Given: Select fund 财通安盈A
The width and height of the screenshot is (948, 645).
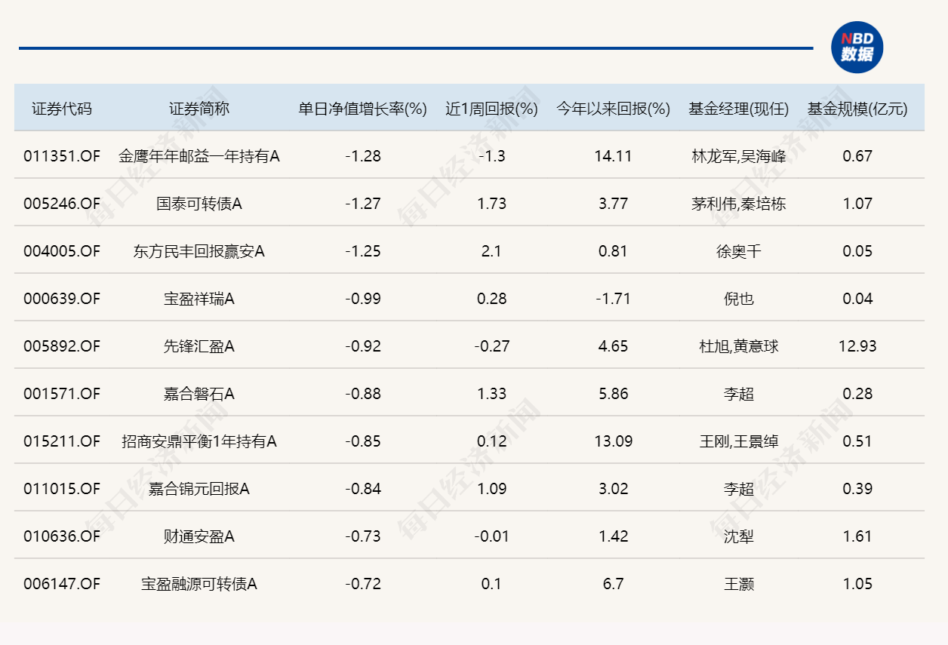Looking at the screenshot, I should (x=199, y=536).
